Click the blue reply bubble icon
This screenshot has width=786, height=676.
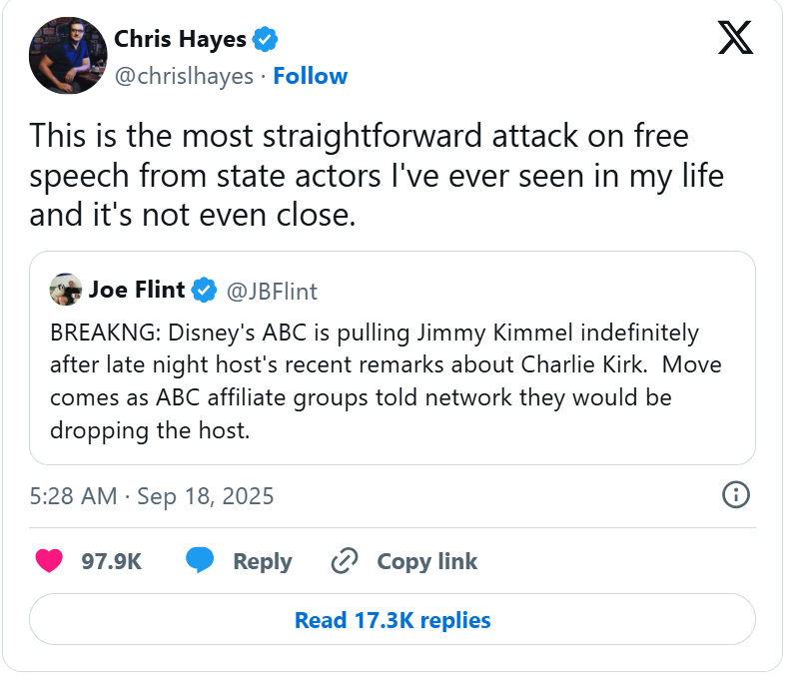tap(200, 561)
